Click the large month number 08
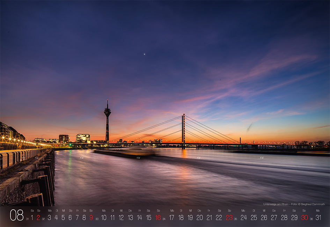Screen dimensions: 330x227 [x=16, y=215]
